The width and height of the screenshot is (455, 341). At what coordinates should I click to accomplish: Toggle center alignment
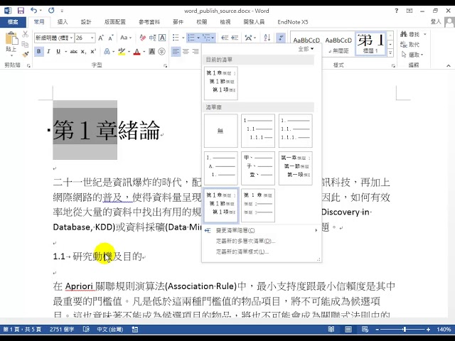186,52
